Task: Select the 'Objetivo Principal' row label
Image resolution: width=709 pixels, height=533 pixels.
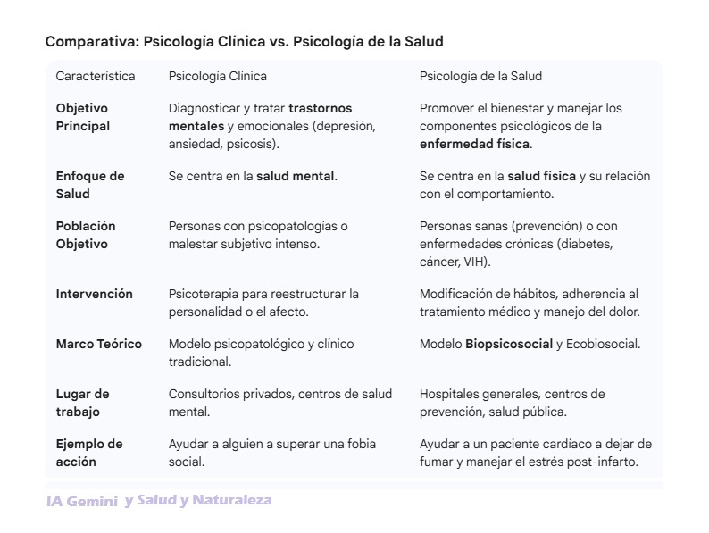Action: 83,117
